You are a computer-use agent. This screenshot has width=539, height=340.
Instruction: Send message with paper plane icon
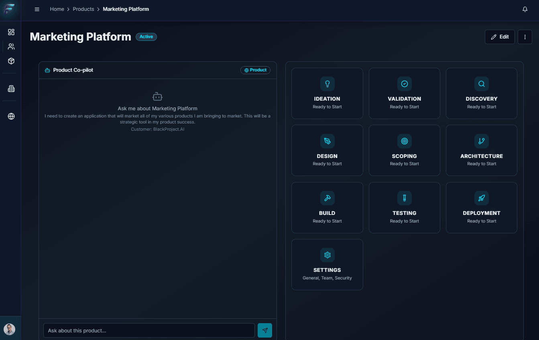click(x=264, y=330)
